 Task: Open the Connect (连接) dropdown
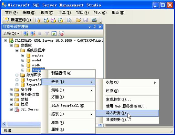tap(11, 33)
